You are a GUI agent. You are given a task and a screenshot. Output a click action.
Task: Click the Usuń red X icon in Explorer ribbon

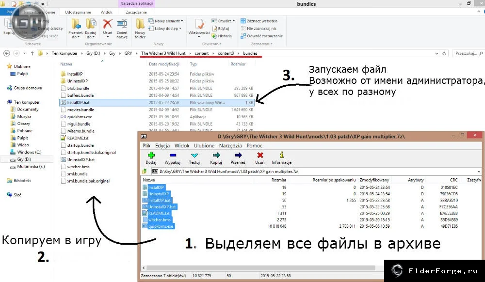click(108, 24)
